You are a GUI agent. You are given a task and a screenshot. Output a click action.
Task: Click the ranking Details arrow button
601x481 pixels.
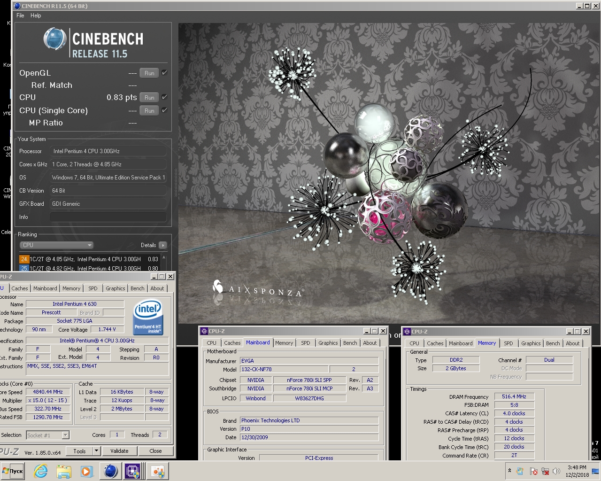tap(163, 245)
